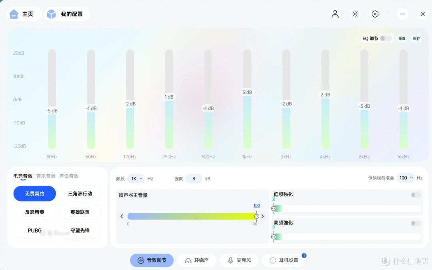Click the 16kHz EQ slider handle

[403, 108]
